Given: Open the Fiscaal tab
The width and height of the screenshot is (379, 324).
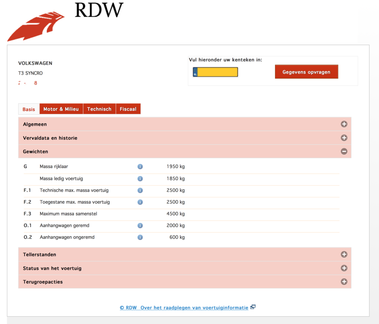Looking at the screenshot, I should (128, 109).
